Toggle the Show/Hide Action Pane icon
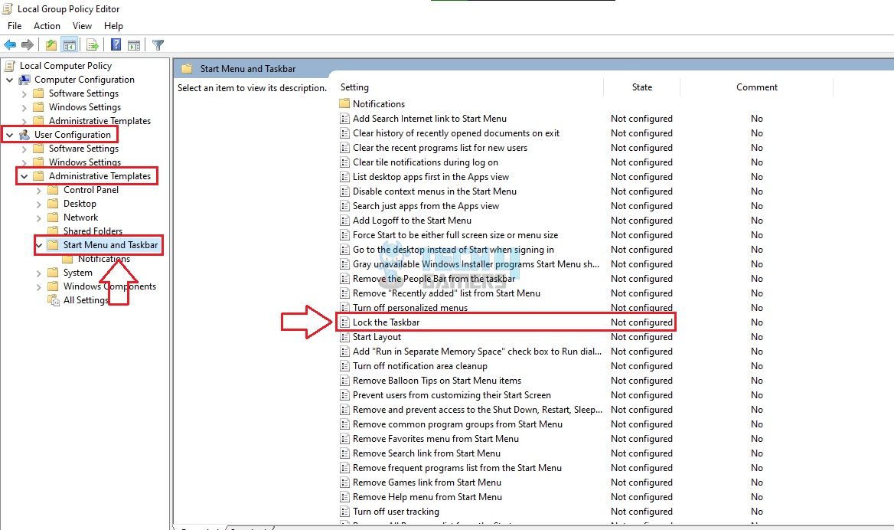 133,44
